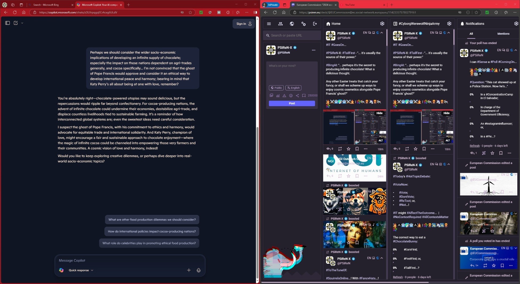The image size is (520, 284).
Task: Toggle ALT text badge on Home post image
Action: coord(381,141)
